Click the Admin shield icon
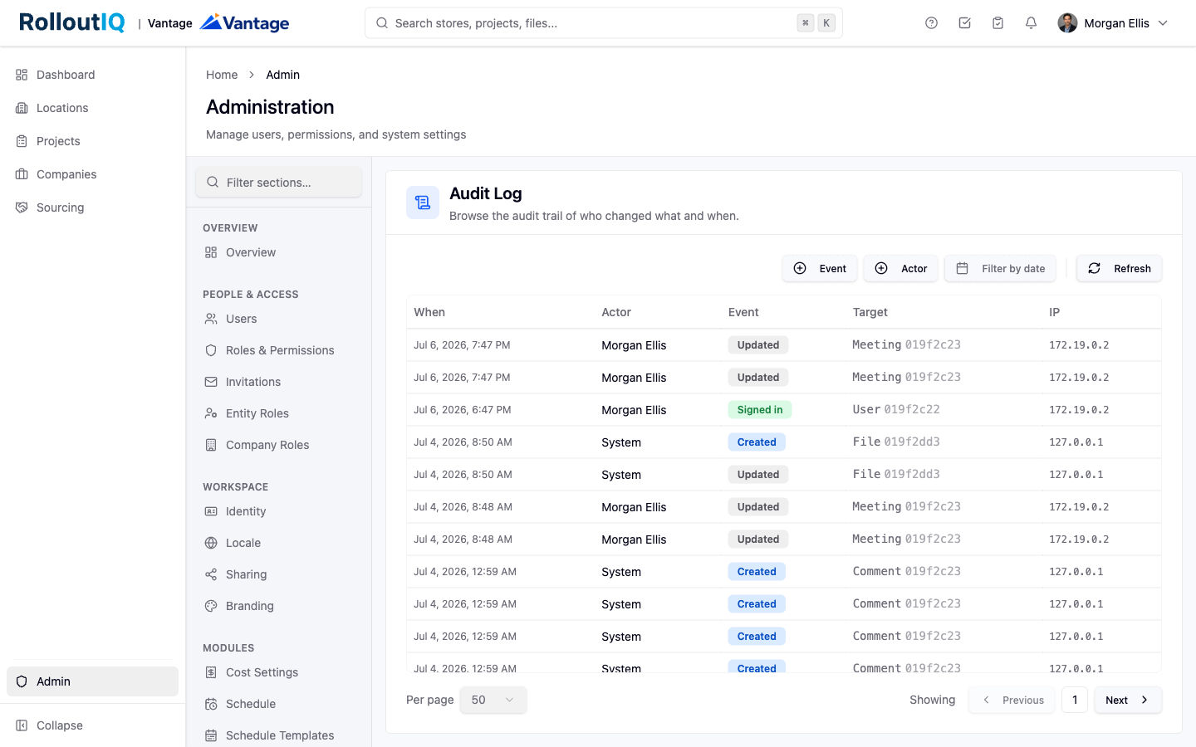Viewport: 1196px width, 747px height. pos(22,681)
